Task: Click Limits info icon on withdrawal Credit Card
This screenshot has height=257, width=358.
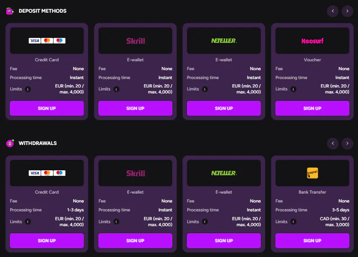Action: click(x=28, y=221)
